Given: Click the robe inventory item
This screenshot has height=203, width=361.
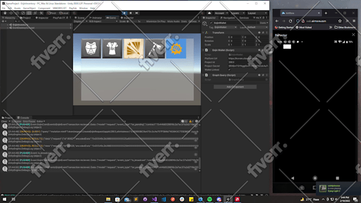Looking at the screenshot, I should point(112,49).
